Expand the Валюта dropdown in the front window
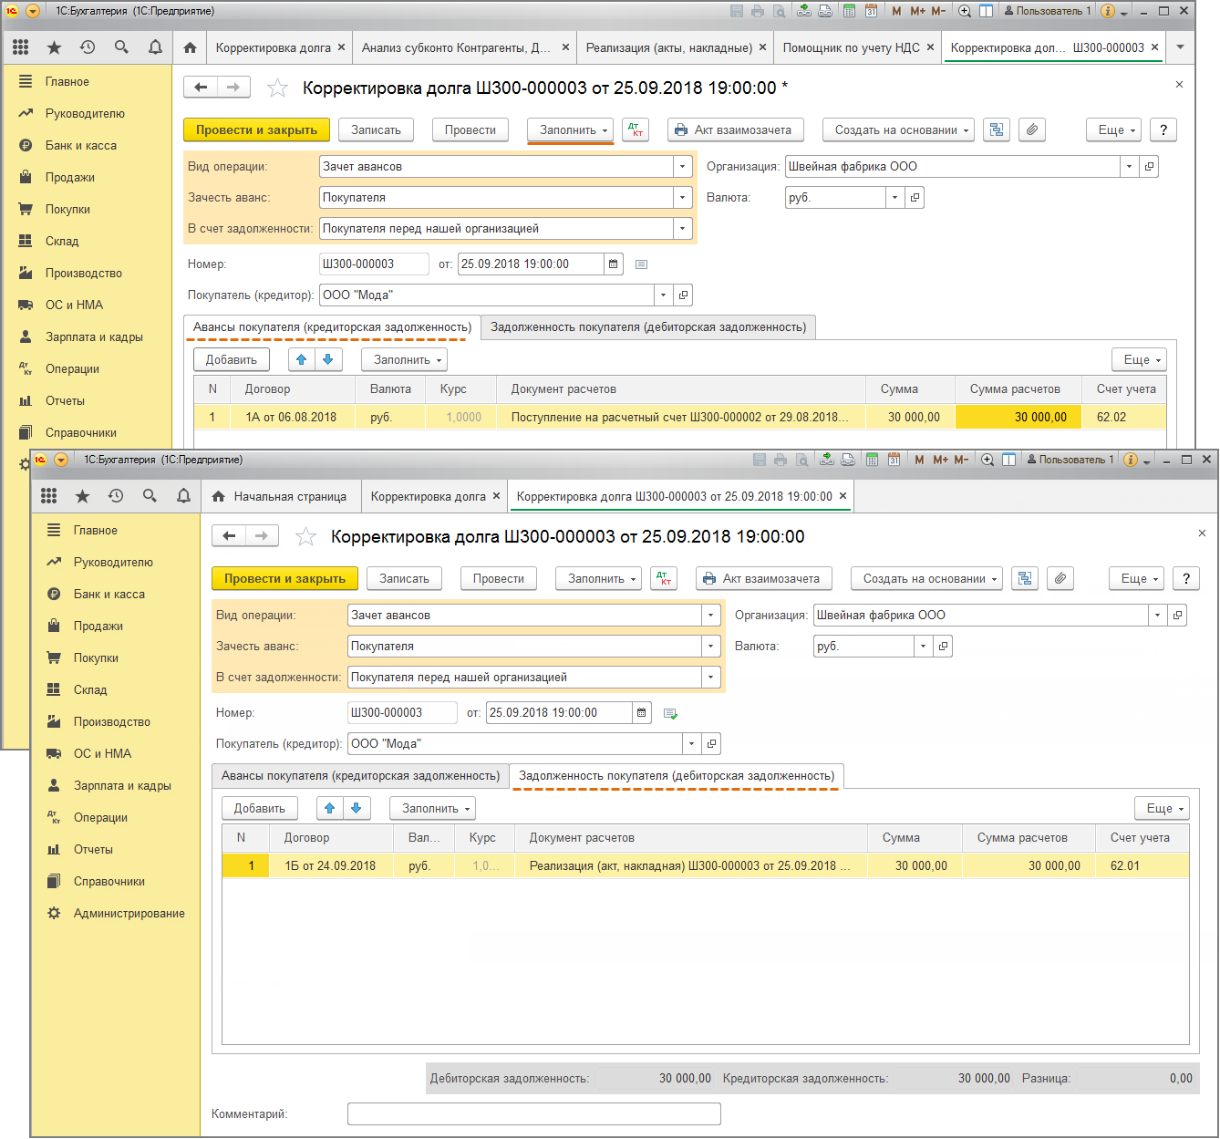This screenshot has height=1139, width=1220. point(924,647)
